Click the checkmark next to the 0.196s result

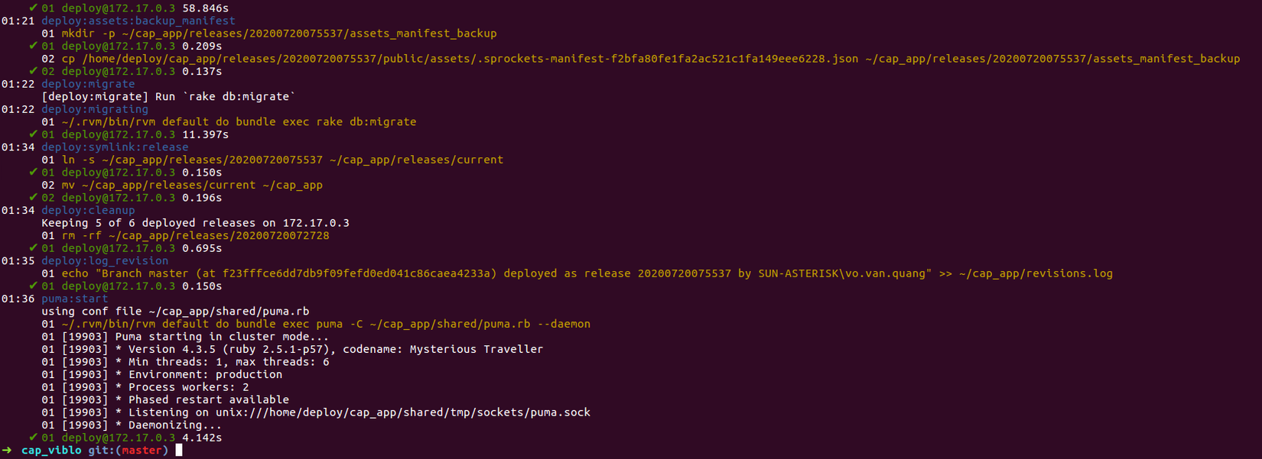[x=33, y=197]
